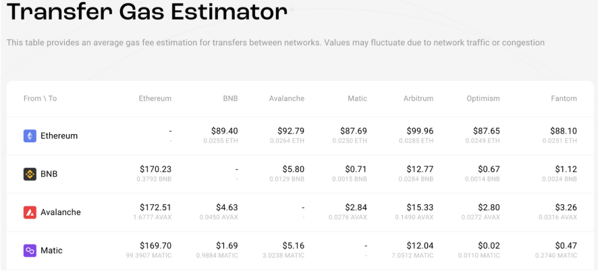Select the Matic column header
This screenshot has width=602, height=275.
357,98
